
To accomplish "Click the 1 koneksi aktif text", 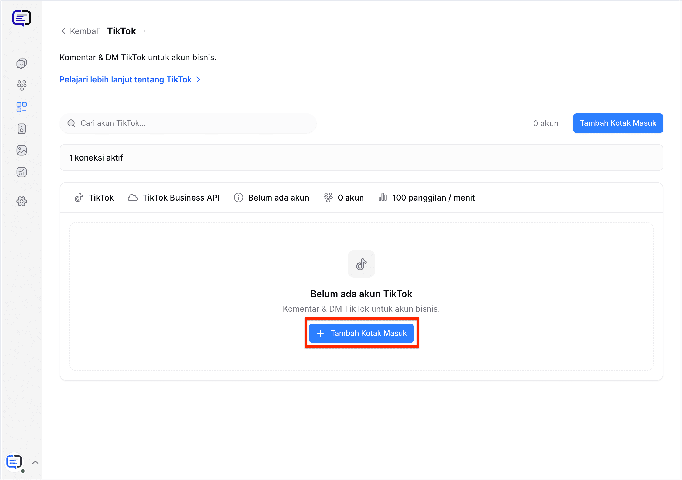I will coord(96,158).
